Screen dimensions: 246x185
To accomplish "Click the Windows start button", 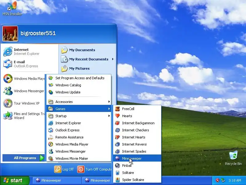I will (x=14, y=180).
